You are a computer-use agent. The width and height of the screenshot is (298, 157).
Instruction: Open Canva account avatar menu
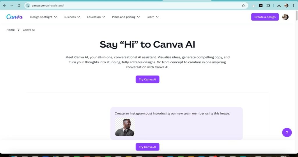(x=285, y=17)
